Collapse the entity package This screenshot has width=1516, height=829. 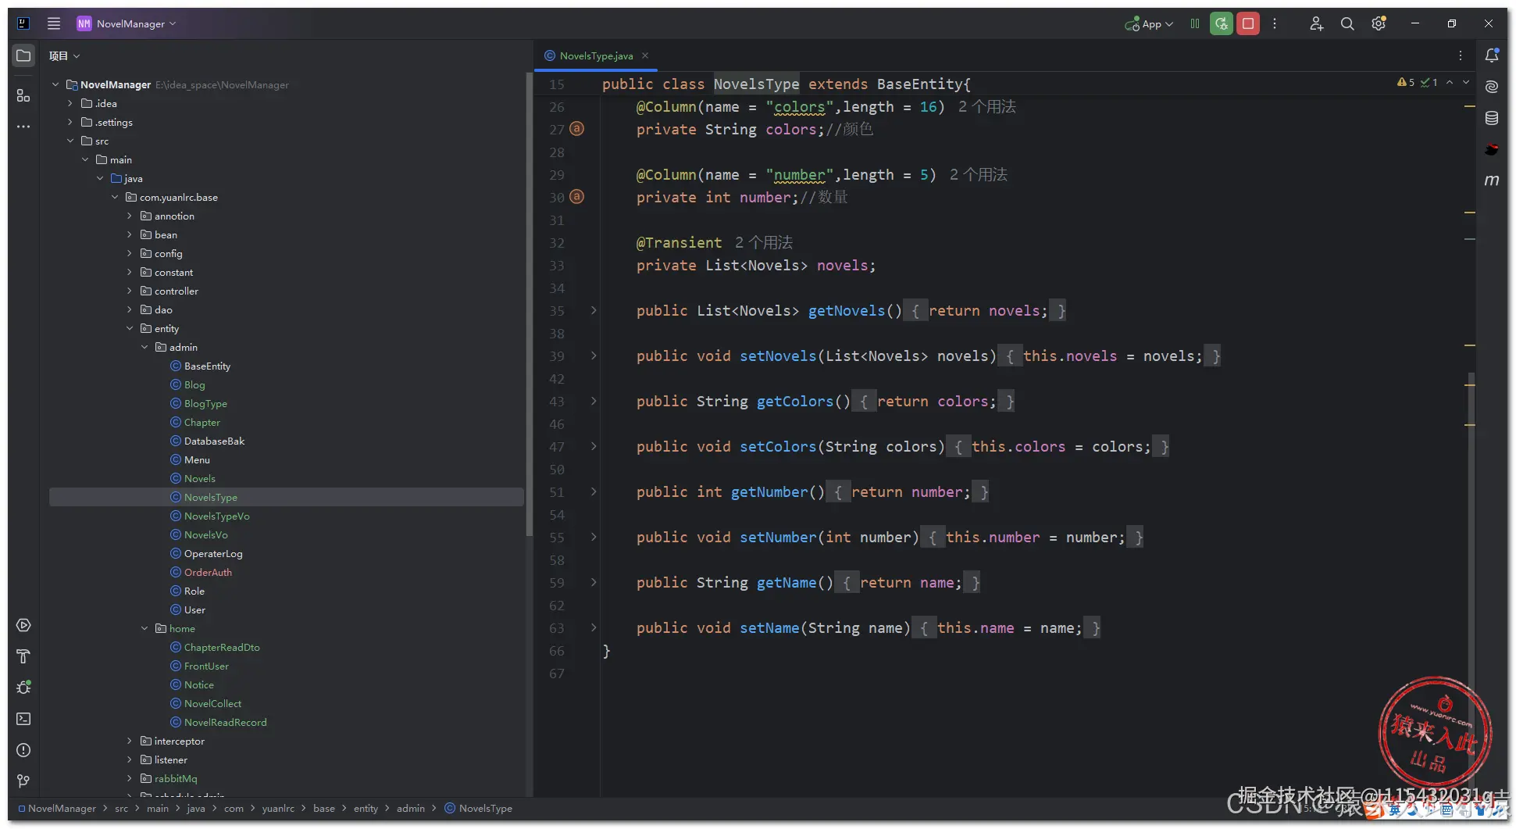click(130, 328)
